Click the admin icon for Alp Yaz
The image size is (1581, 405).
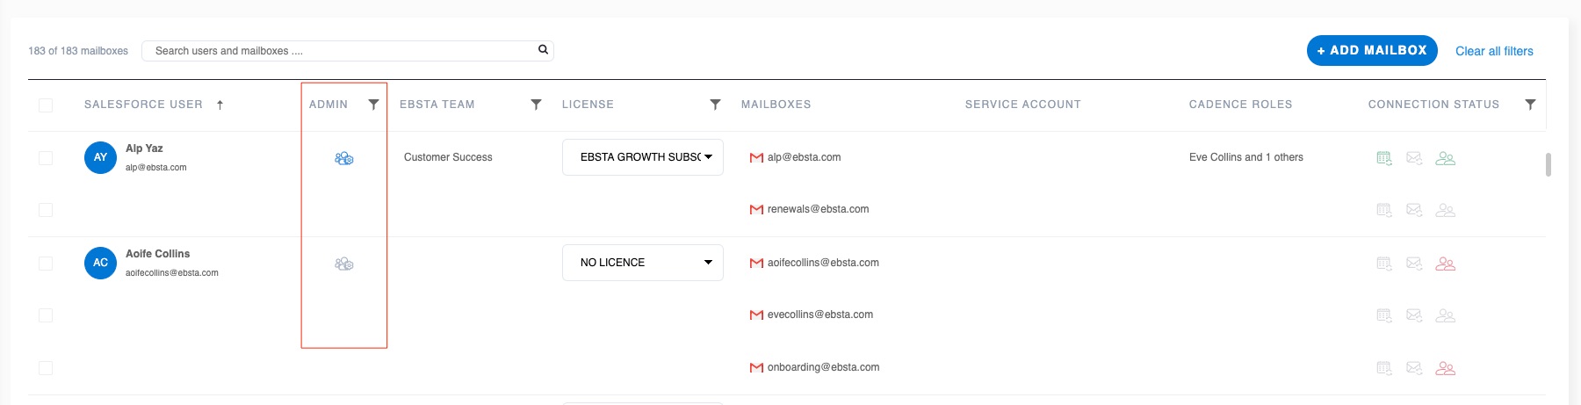coord(344,159)
